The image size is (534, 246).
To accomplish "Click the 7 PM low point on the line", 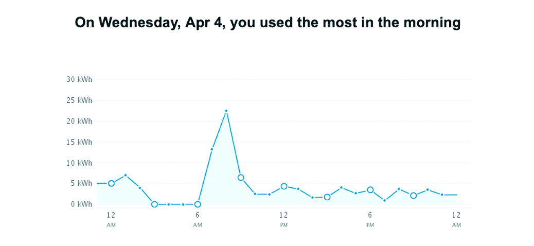I will 384,201.
